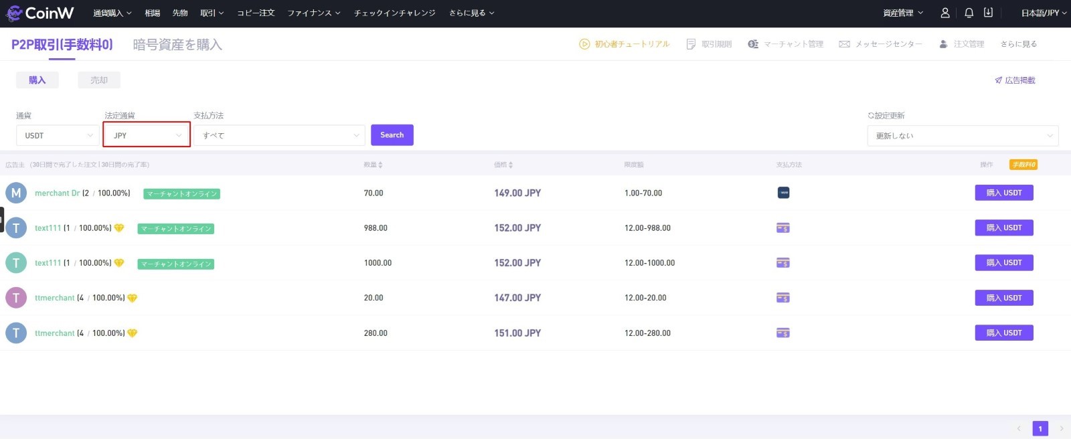
Task: Click the app download icon
Action: pyautogui.click(x=988, y=13)
